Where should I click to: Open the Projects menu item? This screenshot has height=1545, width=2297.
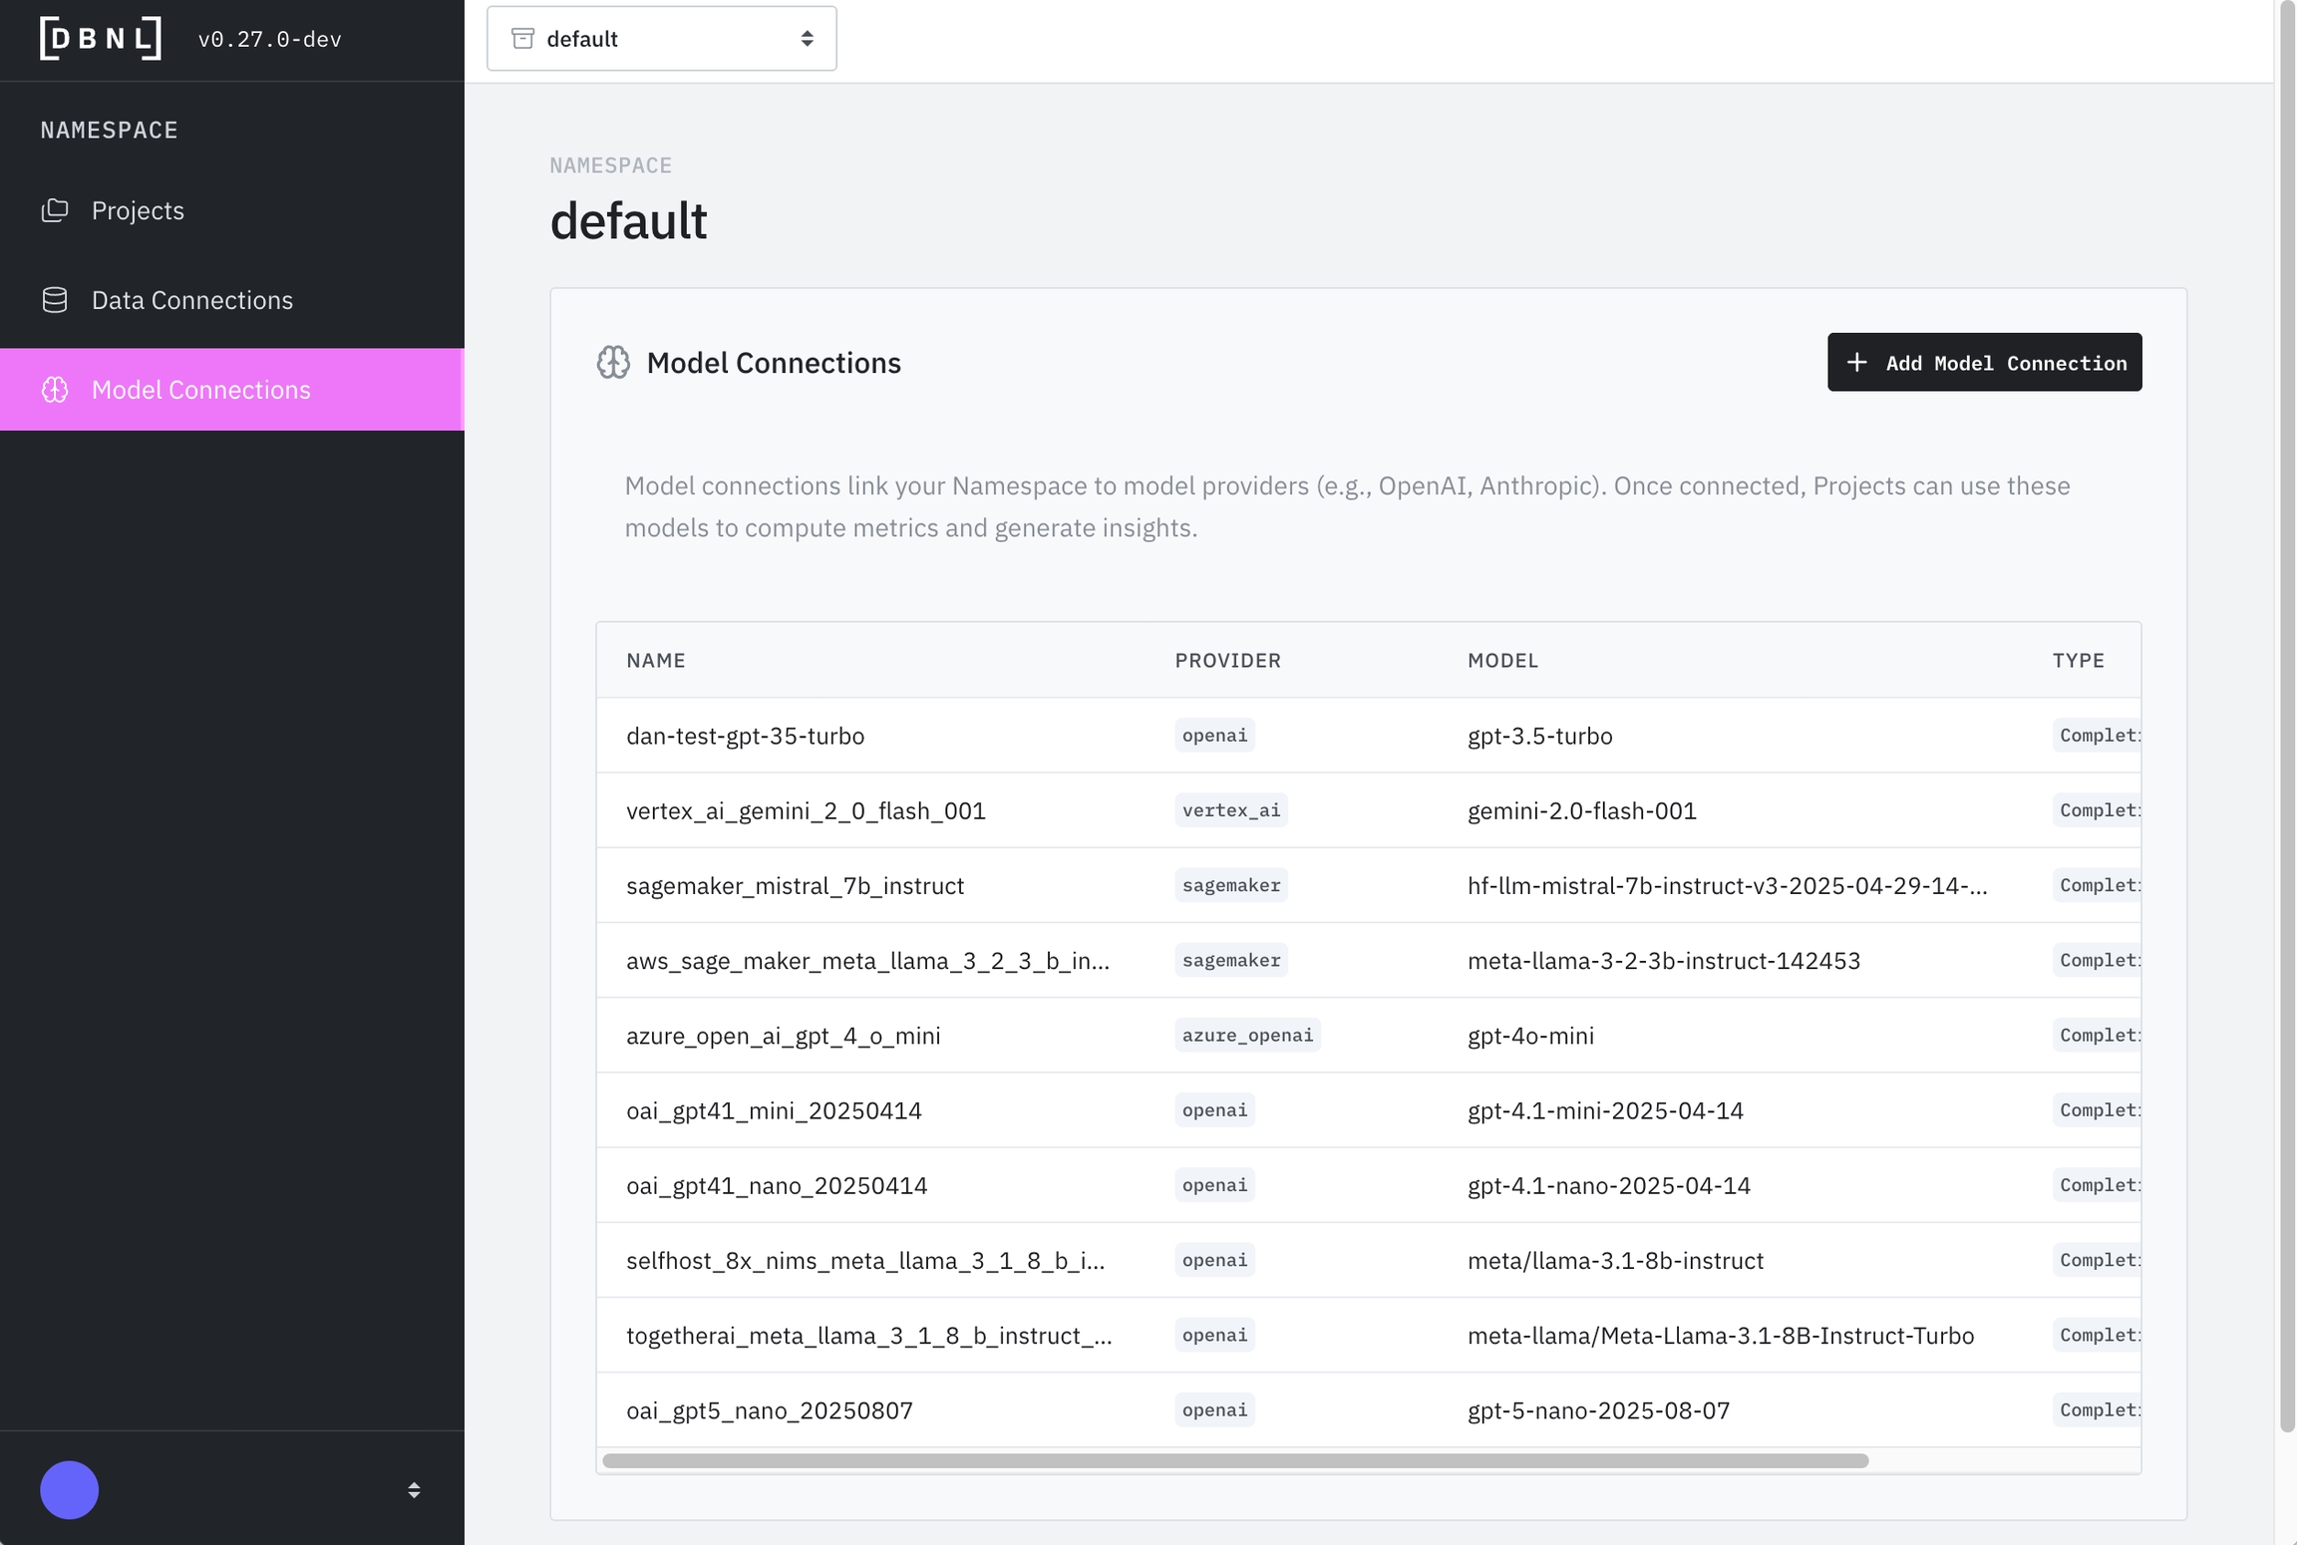coord(138,210)
